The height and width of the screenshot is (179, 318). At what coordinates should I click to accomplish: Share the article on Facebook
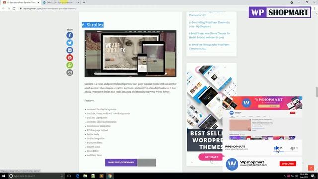click(x=70, y=35)
